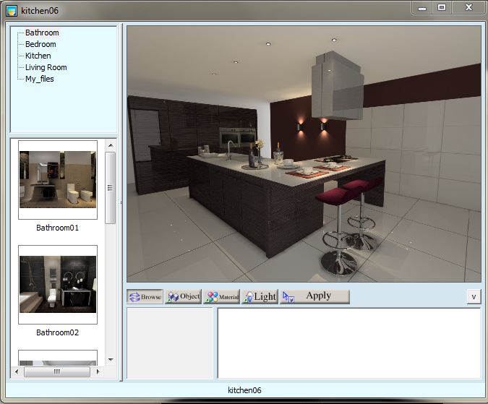Select Bathroom in the category tree
Screen dimensions: 488x404
(x=42, y=33)
